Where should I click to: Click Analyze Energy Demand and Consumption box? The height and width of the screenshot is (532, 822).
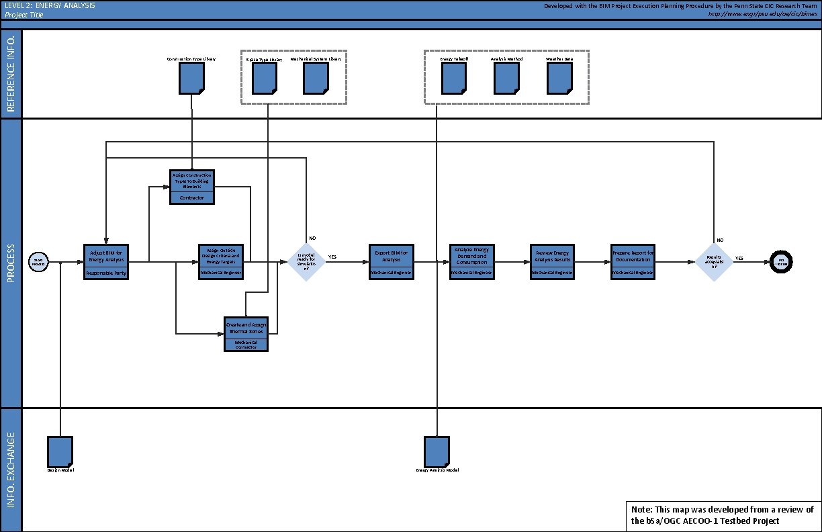coord(471,261)
